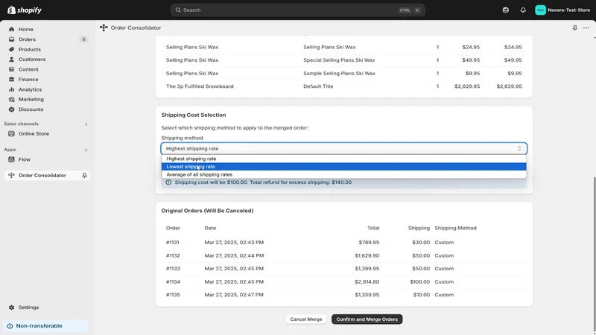Viewport: 596px width, 335px height.
Task: Click the Non-transferable info icon
Action: (10, 326)
